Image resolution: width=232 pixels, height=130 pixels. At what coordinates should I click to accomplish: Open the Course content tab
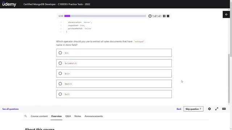pyautogui.click(x=39, y=116)
